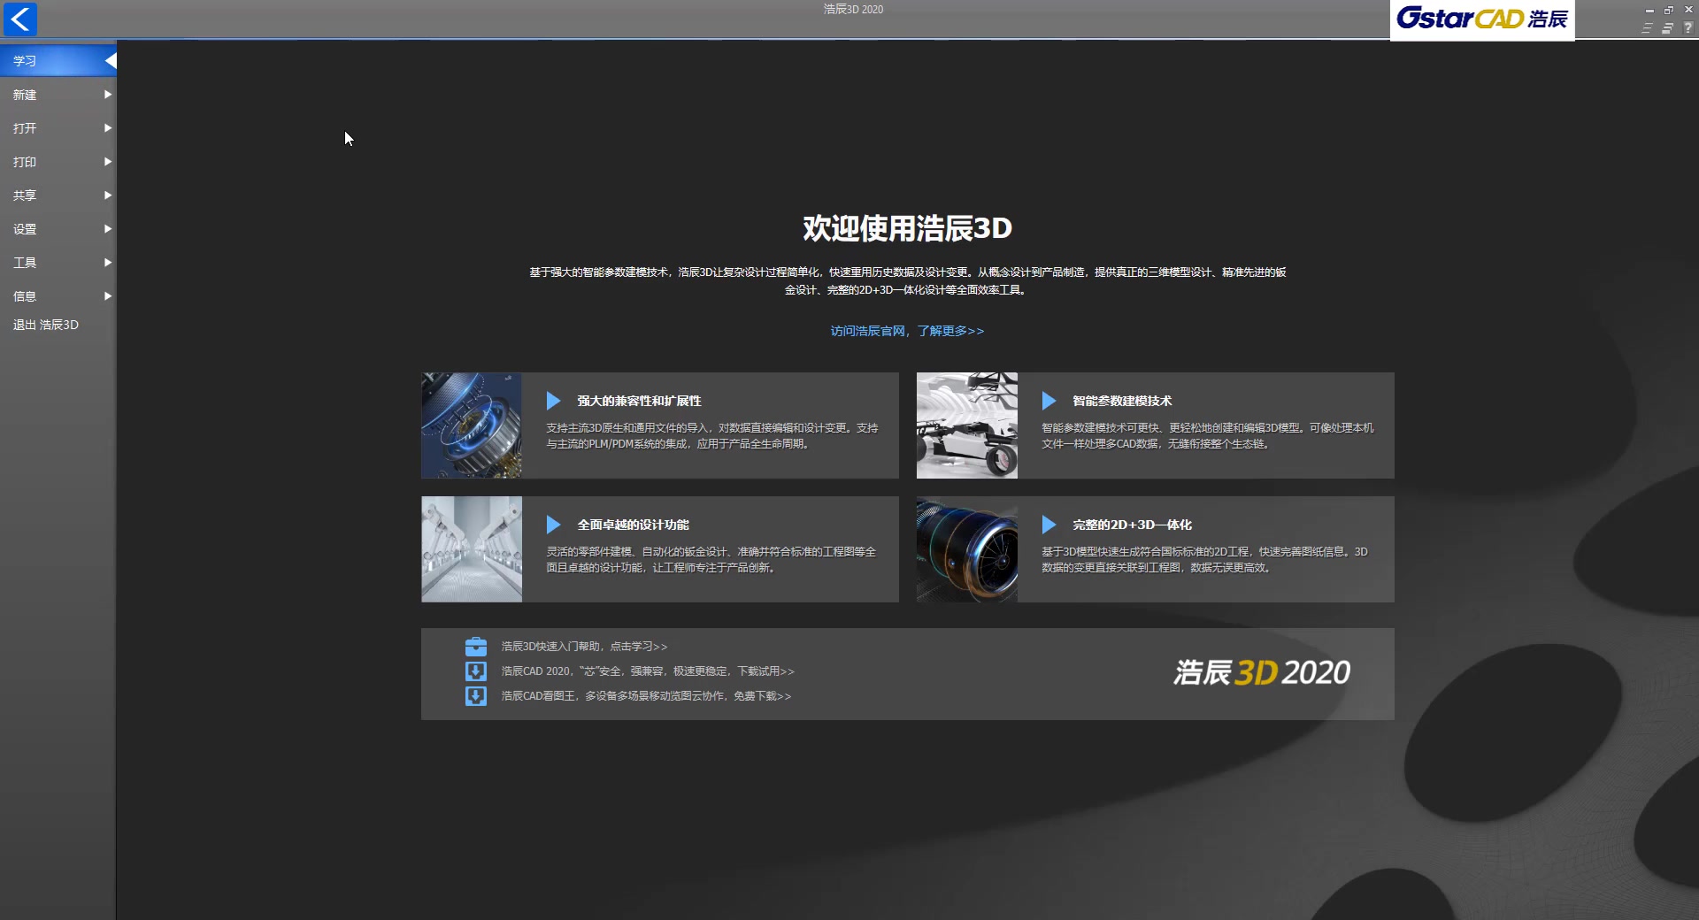Open the 工具 menu

tap(58, 263)
